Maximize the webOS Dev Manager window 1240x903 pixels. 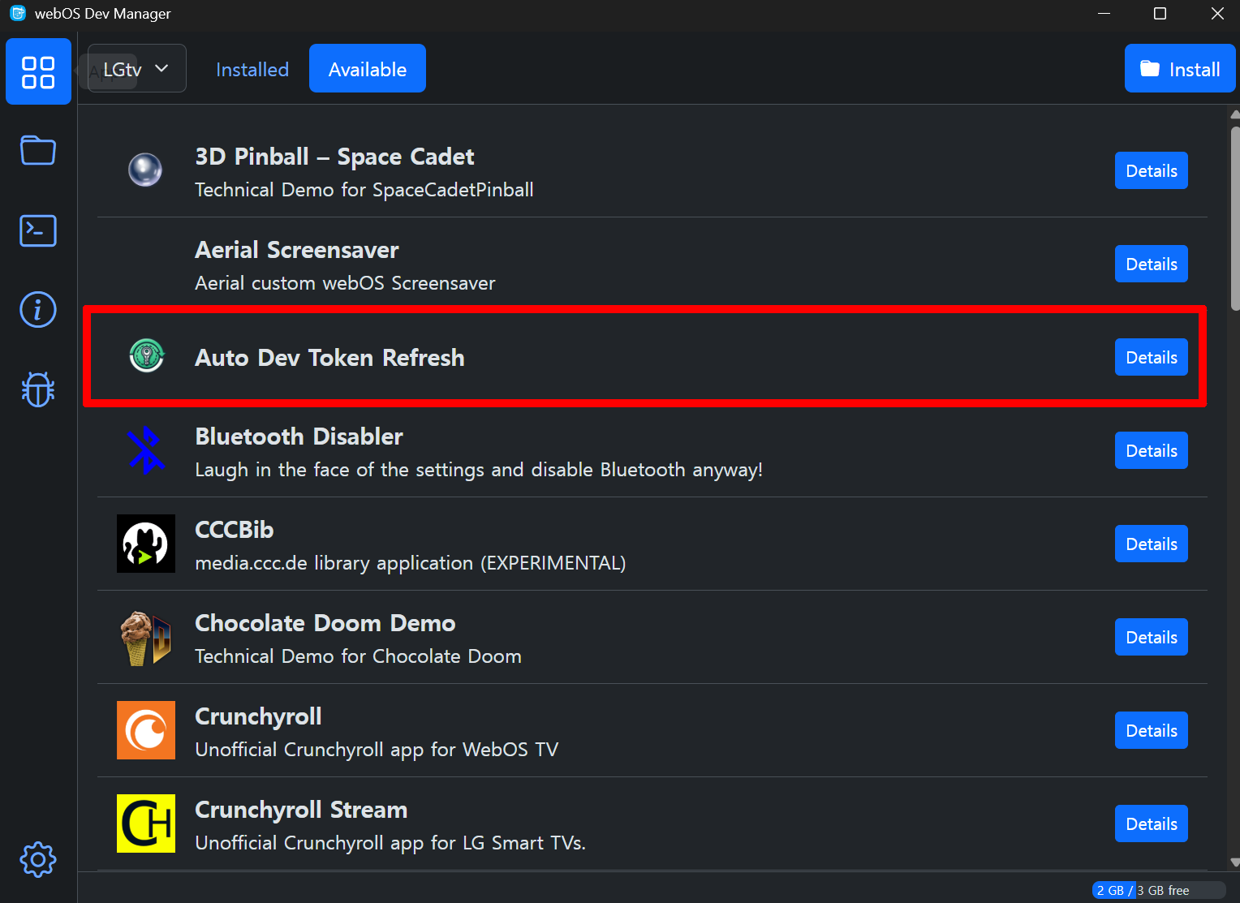coord(1160,14)
